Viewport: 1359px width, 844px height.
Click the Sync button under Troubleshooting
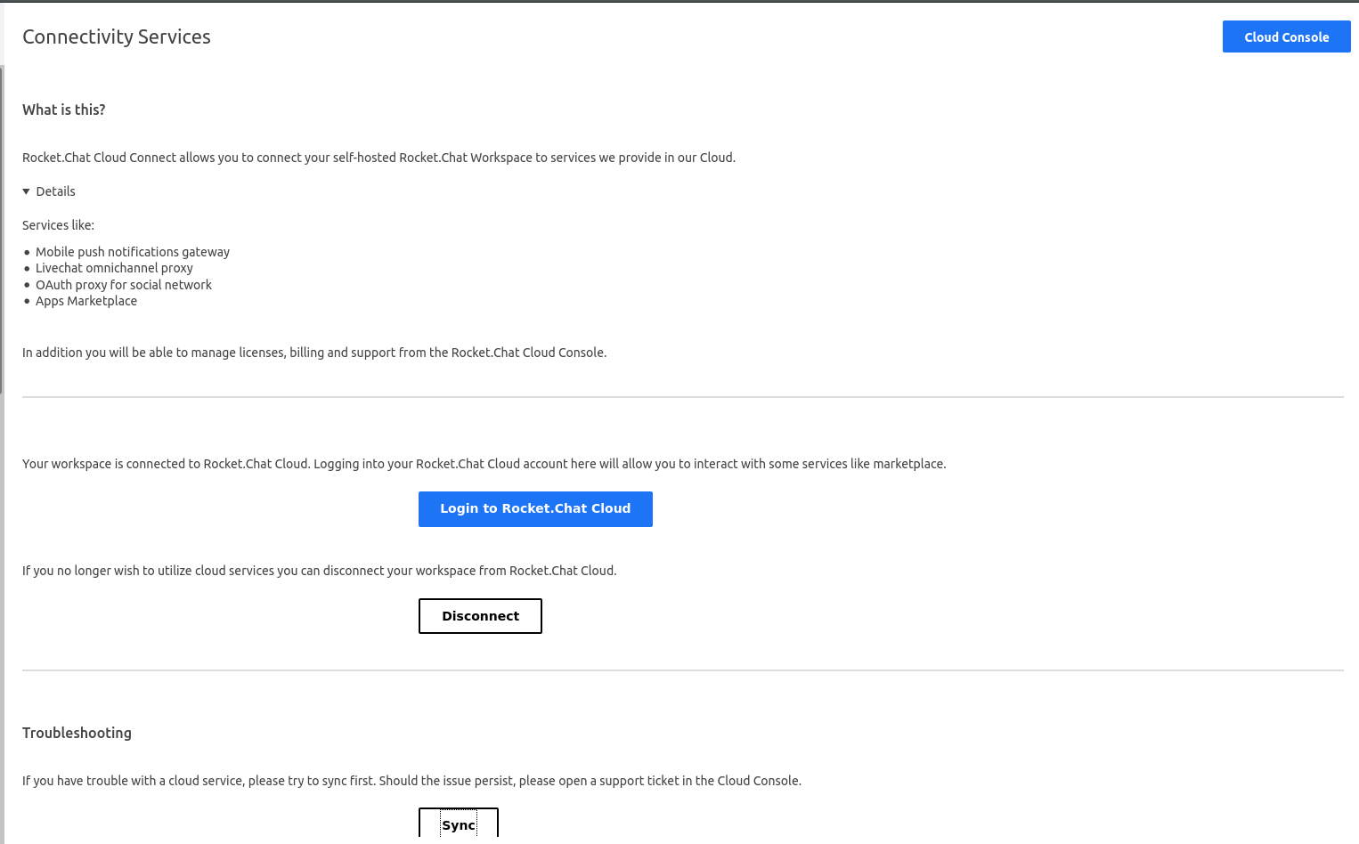(x=459, y=824)
